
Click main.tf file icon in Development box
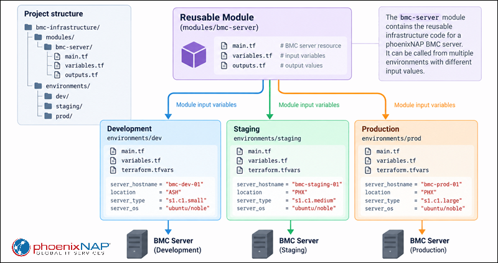pos(113,151)
